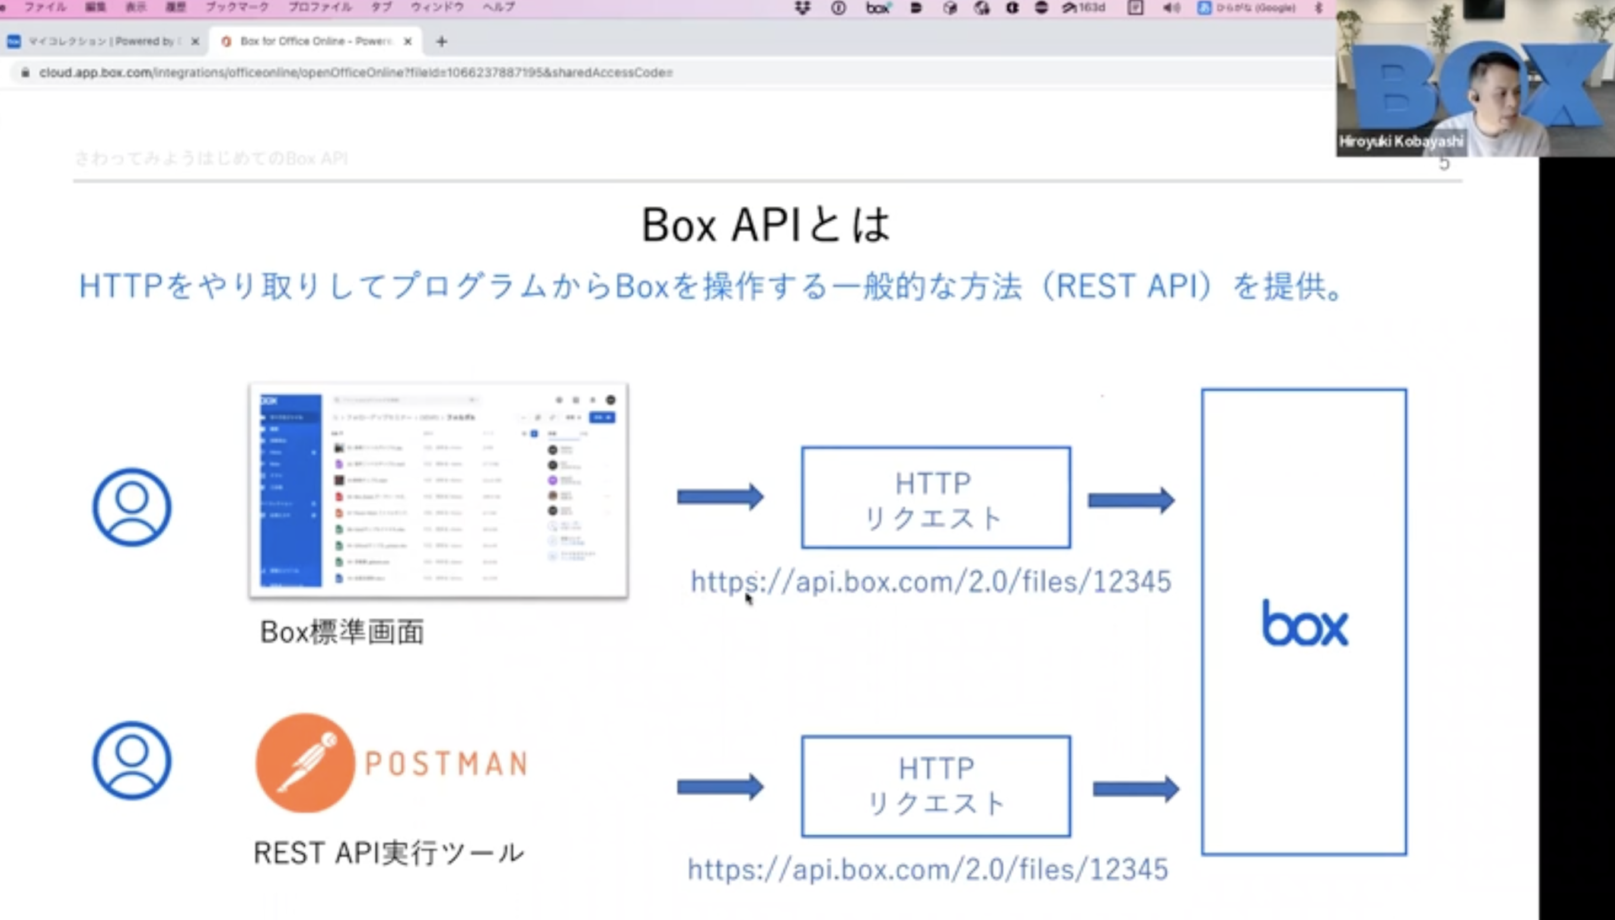This screenshot has width=1615, height=920.
Task: Click the user icon beside the Box screenshot
Action: 132,507
